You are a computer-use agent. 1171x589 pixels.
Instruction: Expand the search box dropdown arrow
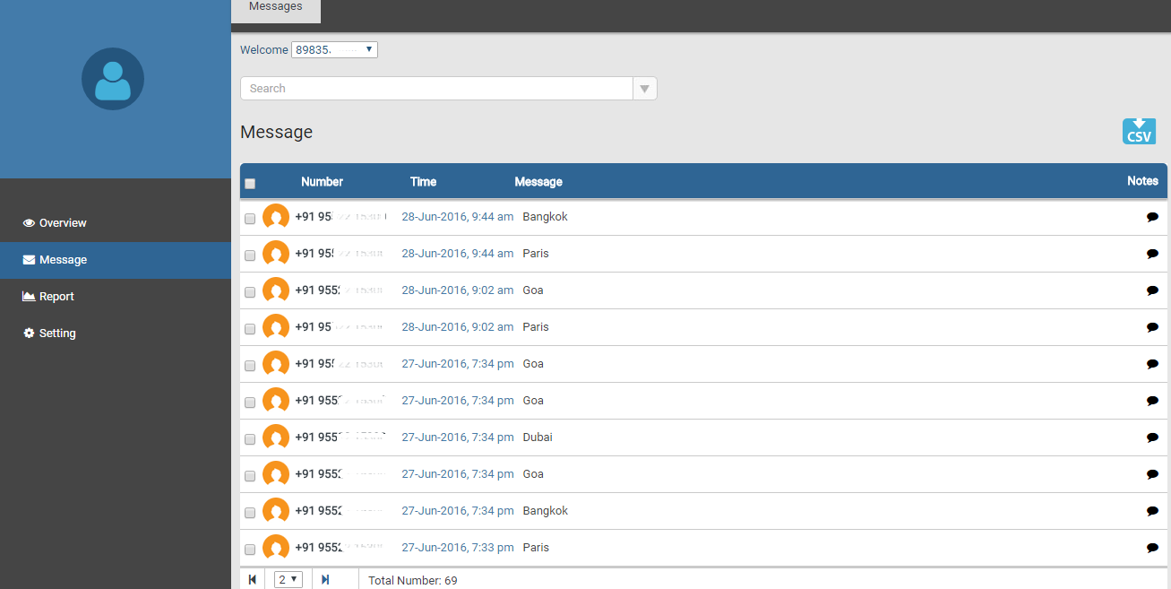click(x=644, y=89)
